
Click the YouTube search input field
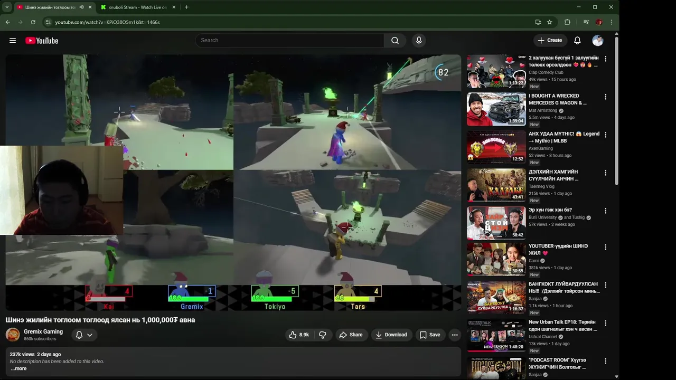click(289, 41)
